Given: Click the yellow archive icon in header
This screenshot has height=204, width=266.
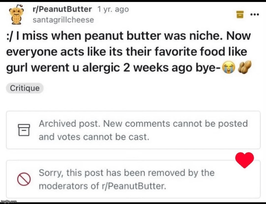Looking at the screenshot, I should [240, 15].
